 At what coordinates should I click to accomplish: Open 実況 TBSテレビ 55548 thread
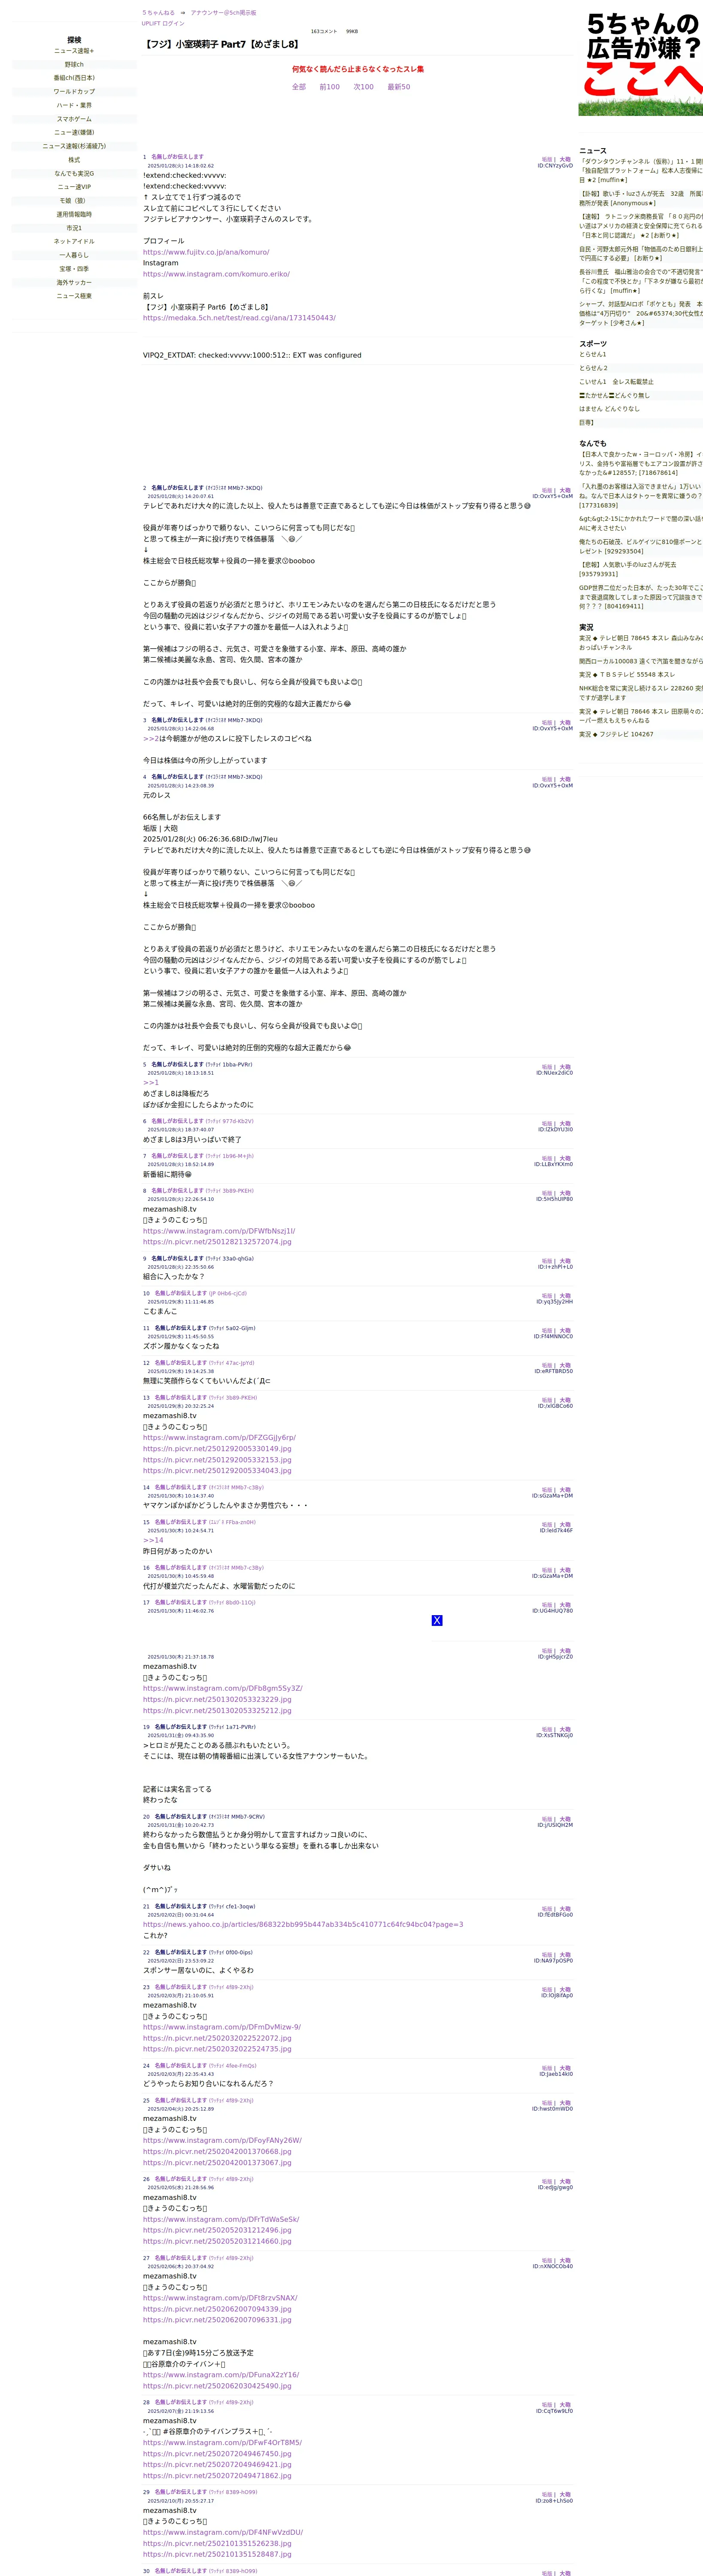click(627, 675)
